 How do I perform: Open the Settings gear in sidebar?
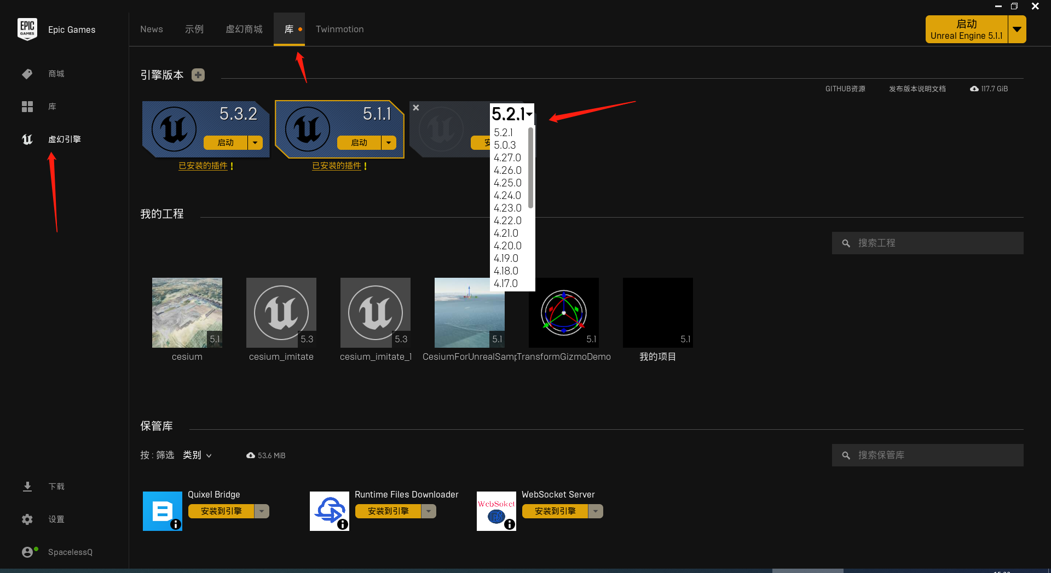point(27,519)
